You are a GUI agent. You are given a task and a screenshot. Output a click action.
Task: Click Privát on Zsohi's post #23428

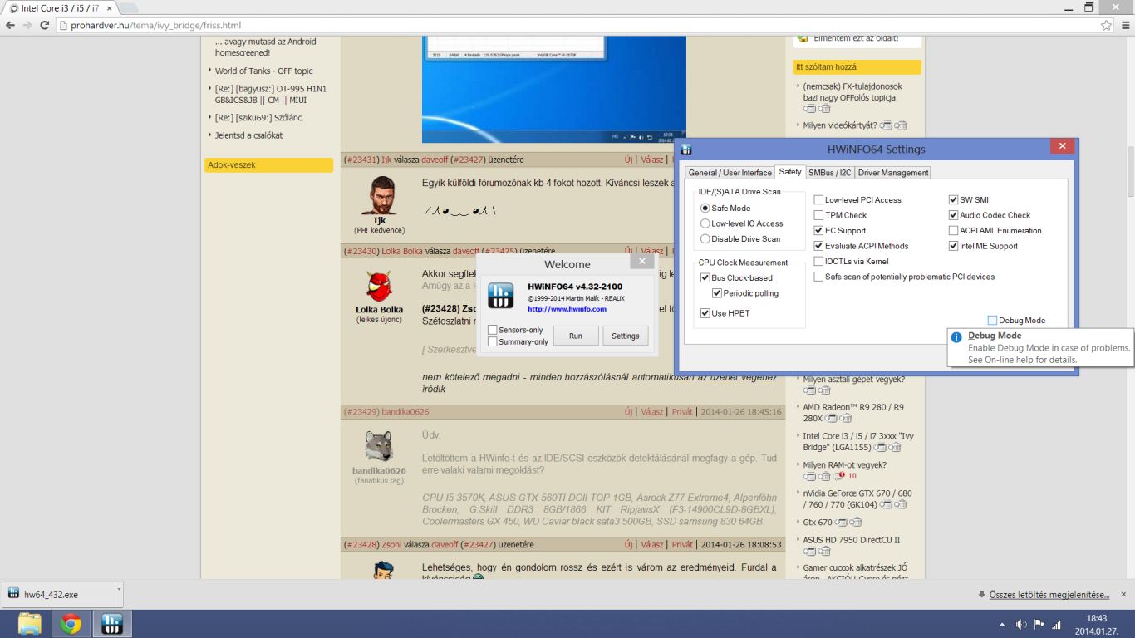pos(682,545)
